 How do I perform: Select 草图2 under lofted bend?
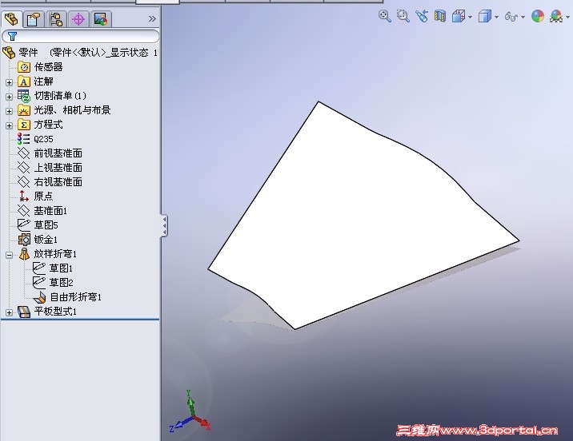pos(53,283)
